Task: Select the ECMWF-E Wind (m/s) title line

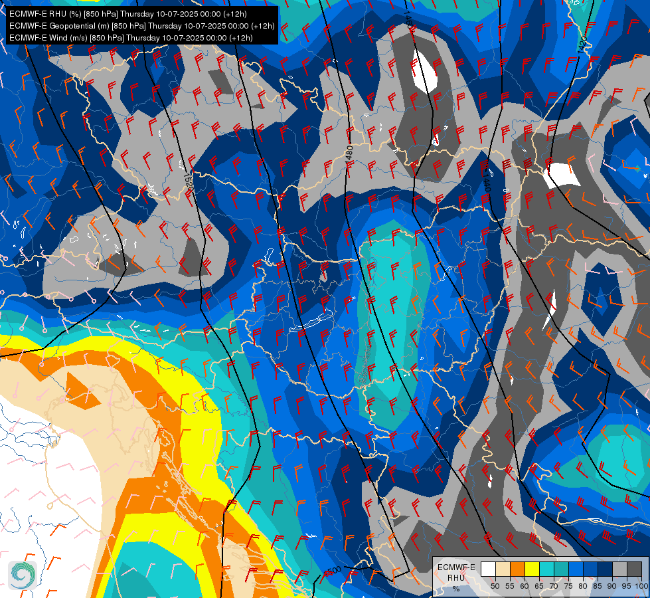Action: [x=131, y=38]
